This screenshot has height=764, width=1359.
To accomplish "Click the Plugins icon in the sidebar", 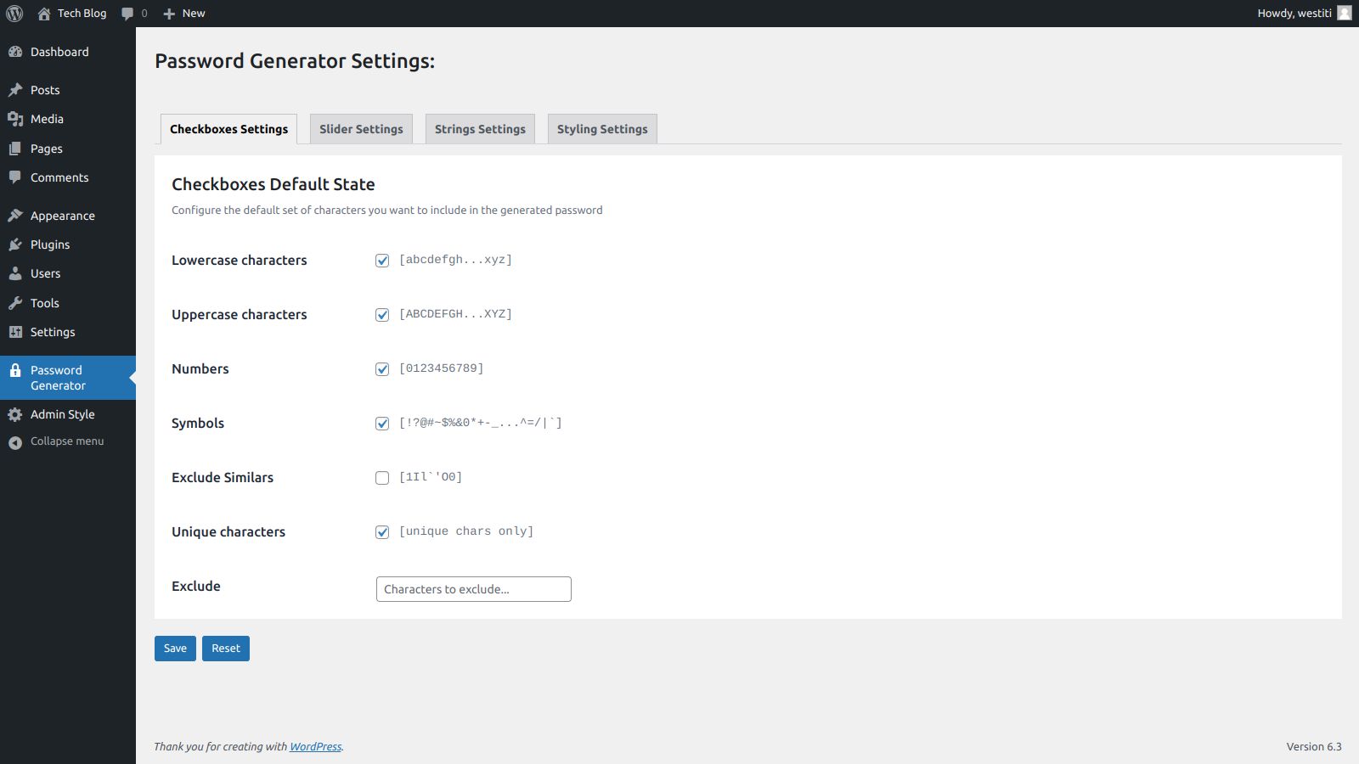I will click(x=15, y=244).
